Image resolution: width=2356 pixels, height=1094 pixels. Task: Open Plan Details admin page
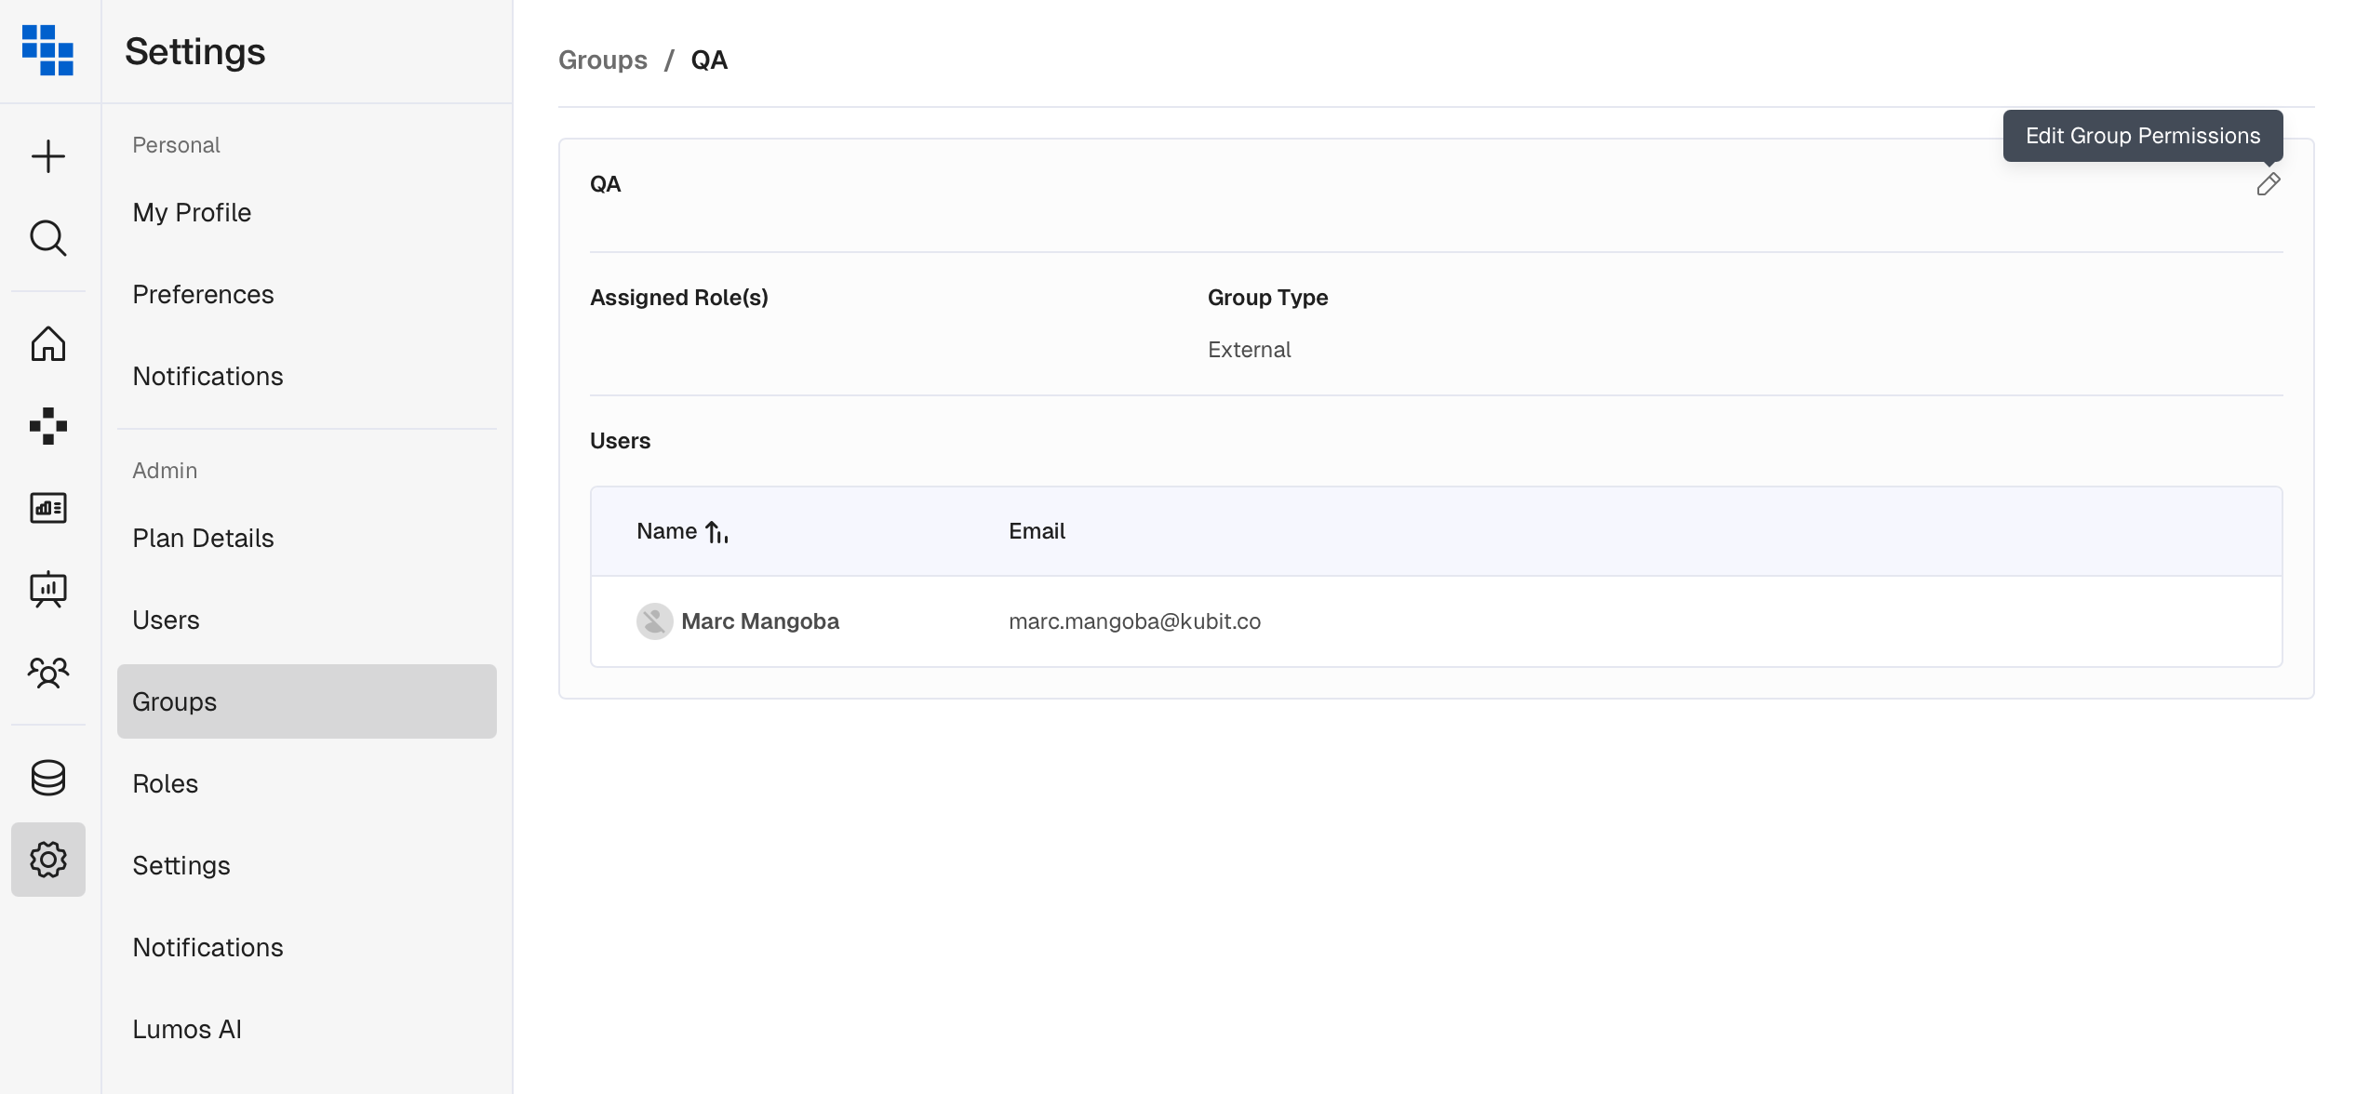(x=203, y=538)
